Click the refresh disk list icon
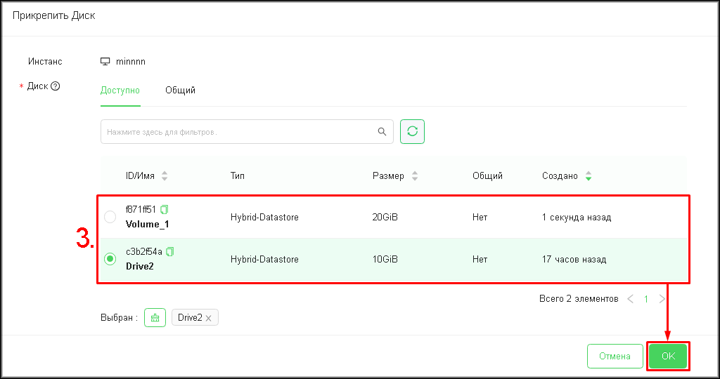 click(x=412, y=131)
